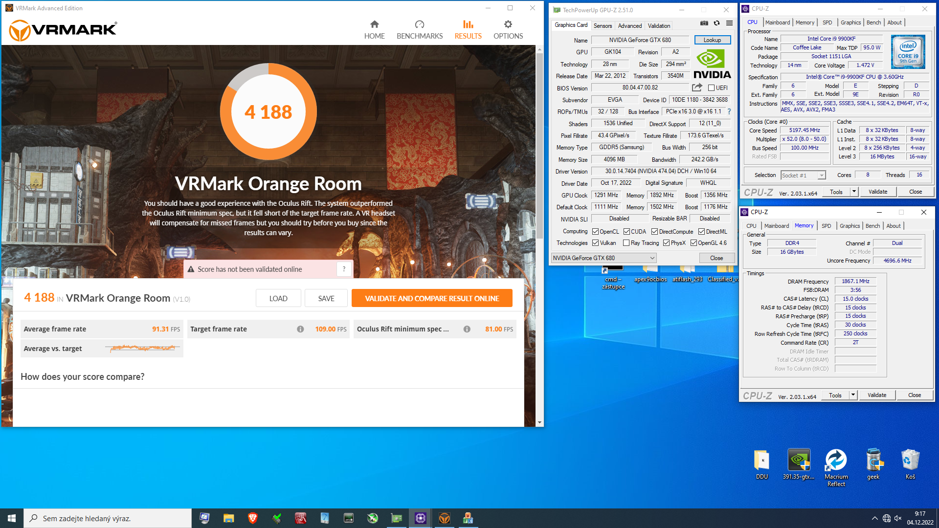The image size is (939, 528).
Task: Open File Explorer from taskbar
Action: (228, 518)
